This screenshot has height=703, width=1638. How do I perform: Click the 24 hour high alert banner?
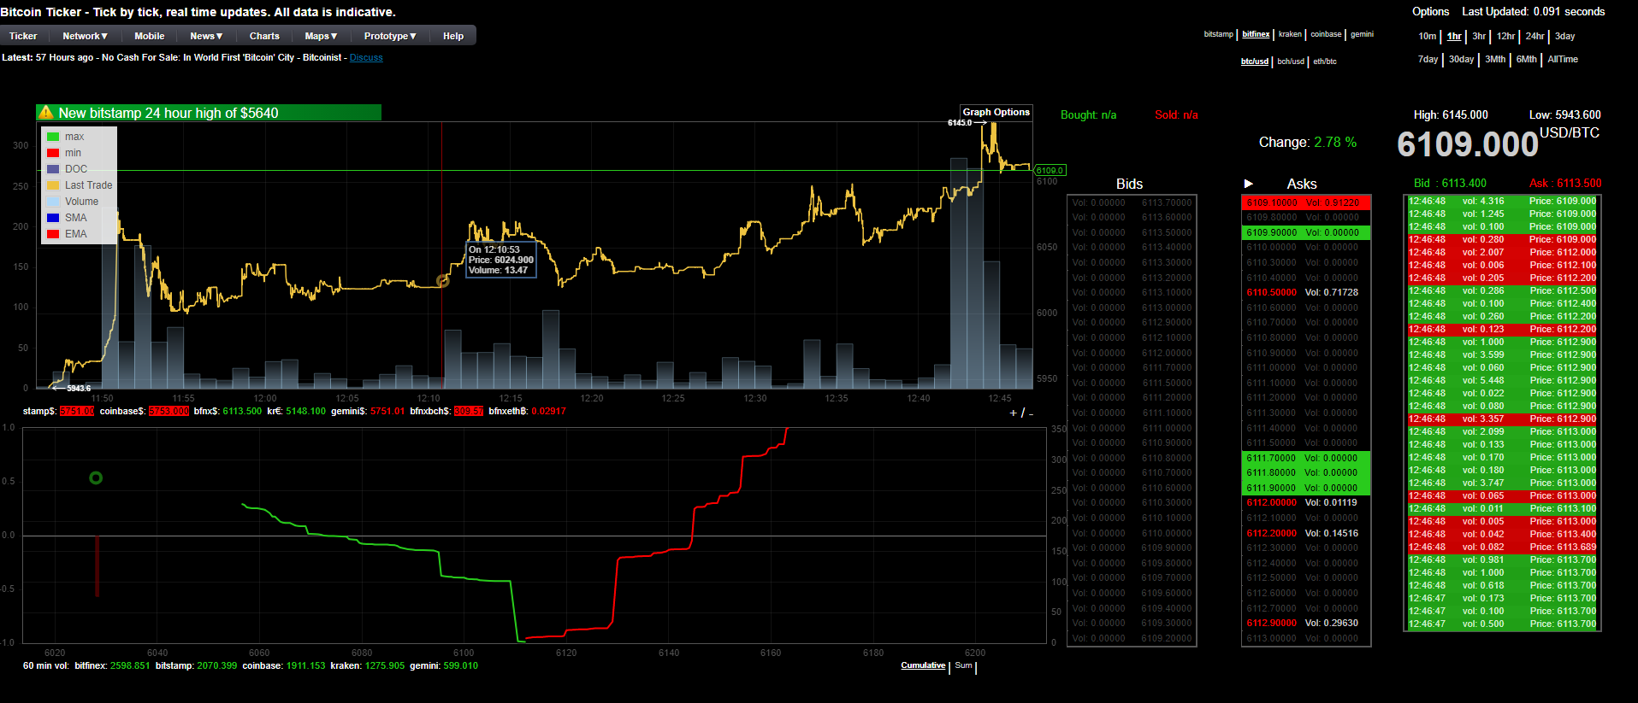click(x=209, y=113)
